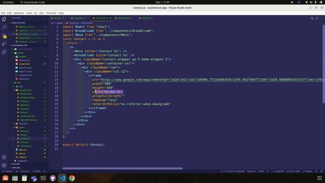This screenshot has width=325, height=183.
Task: Click the LF end-of-line indicator
Action: click(x=268, y=171)
